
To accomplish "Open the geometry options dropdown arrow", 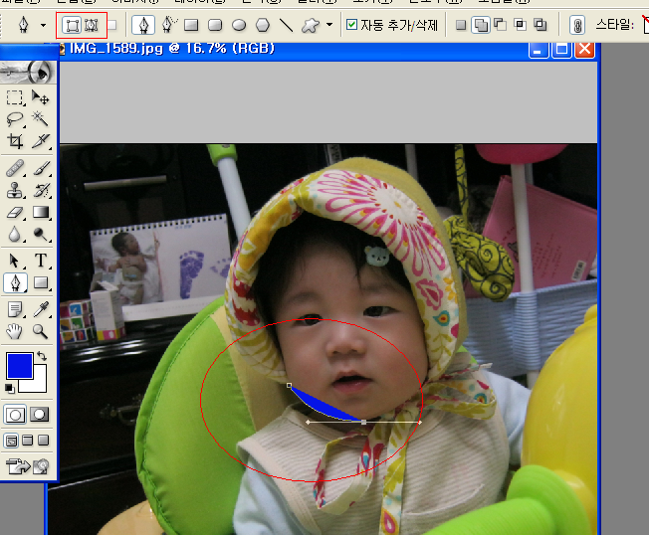I will 329,25.
